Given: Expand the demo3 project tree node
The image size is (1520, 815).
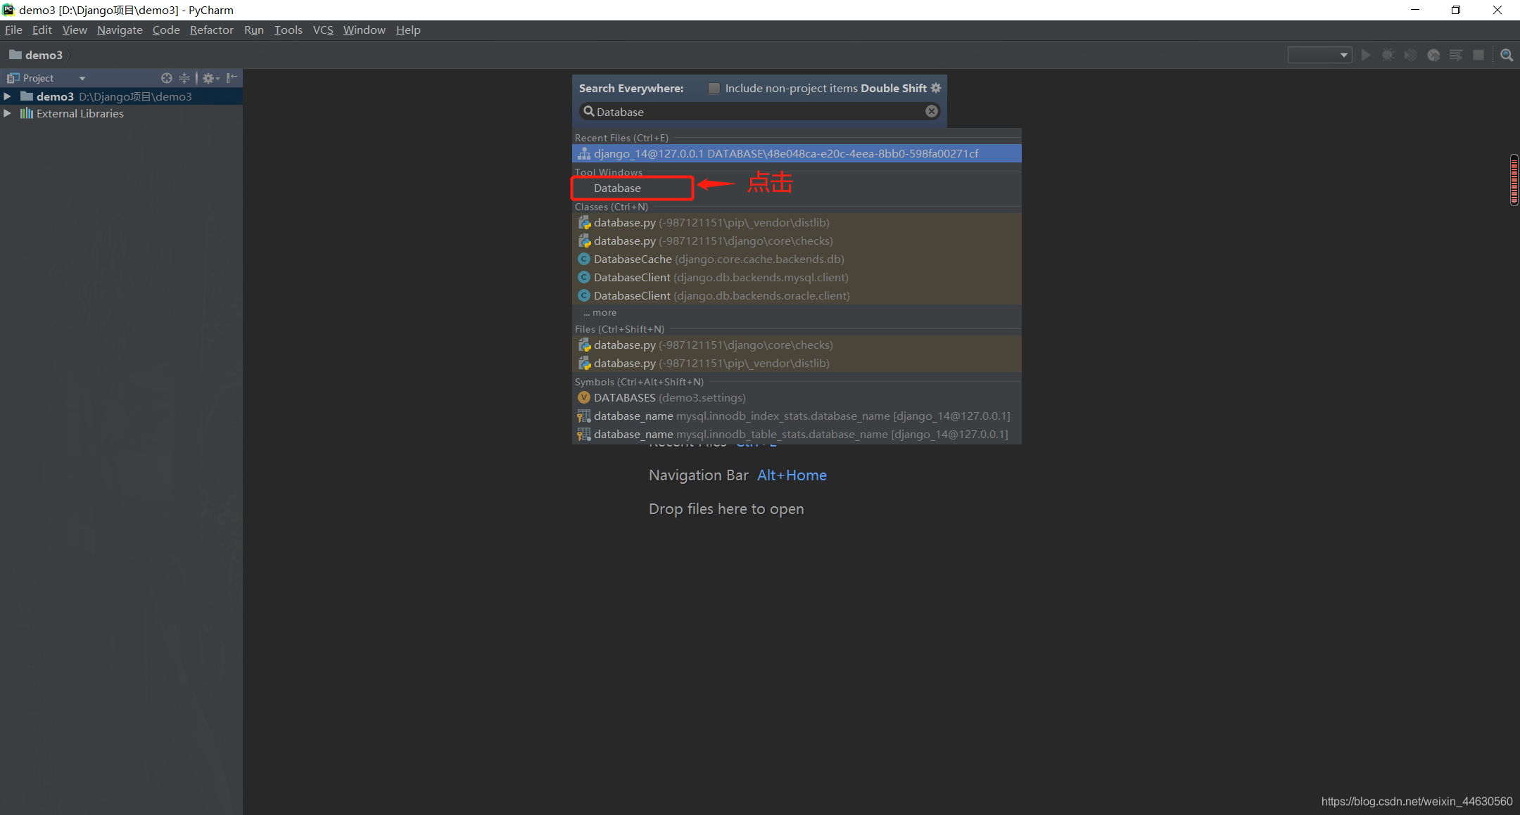Looking at the screenshot, I should pos(8,96).
